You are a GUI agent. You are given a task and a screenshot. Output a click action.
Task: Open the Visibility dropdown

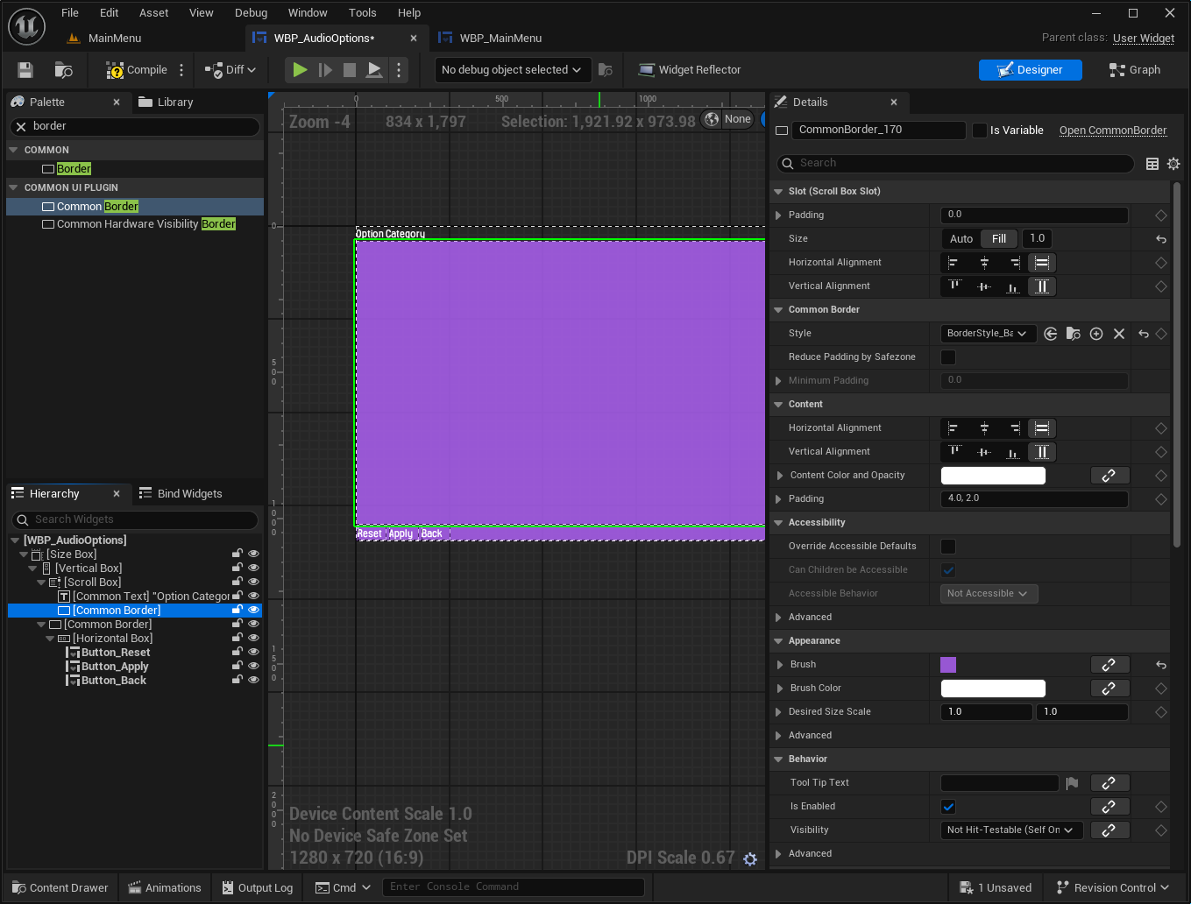click(1011, 830)
